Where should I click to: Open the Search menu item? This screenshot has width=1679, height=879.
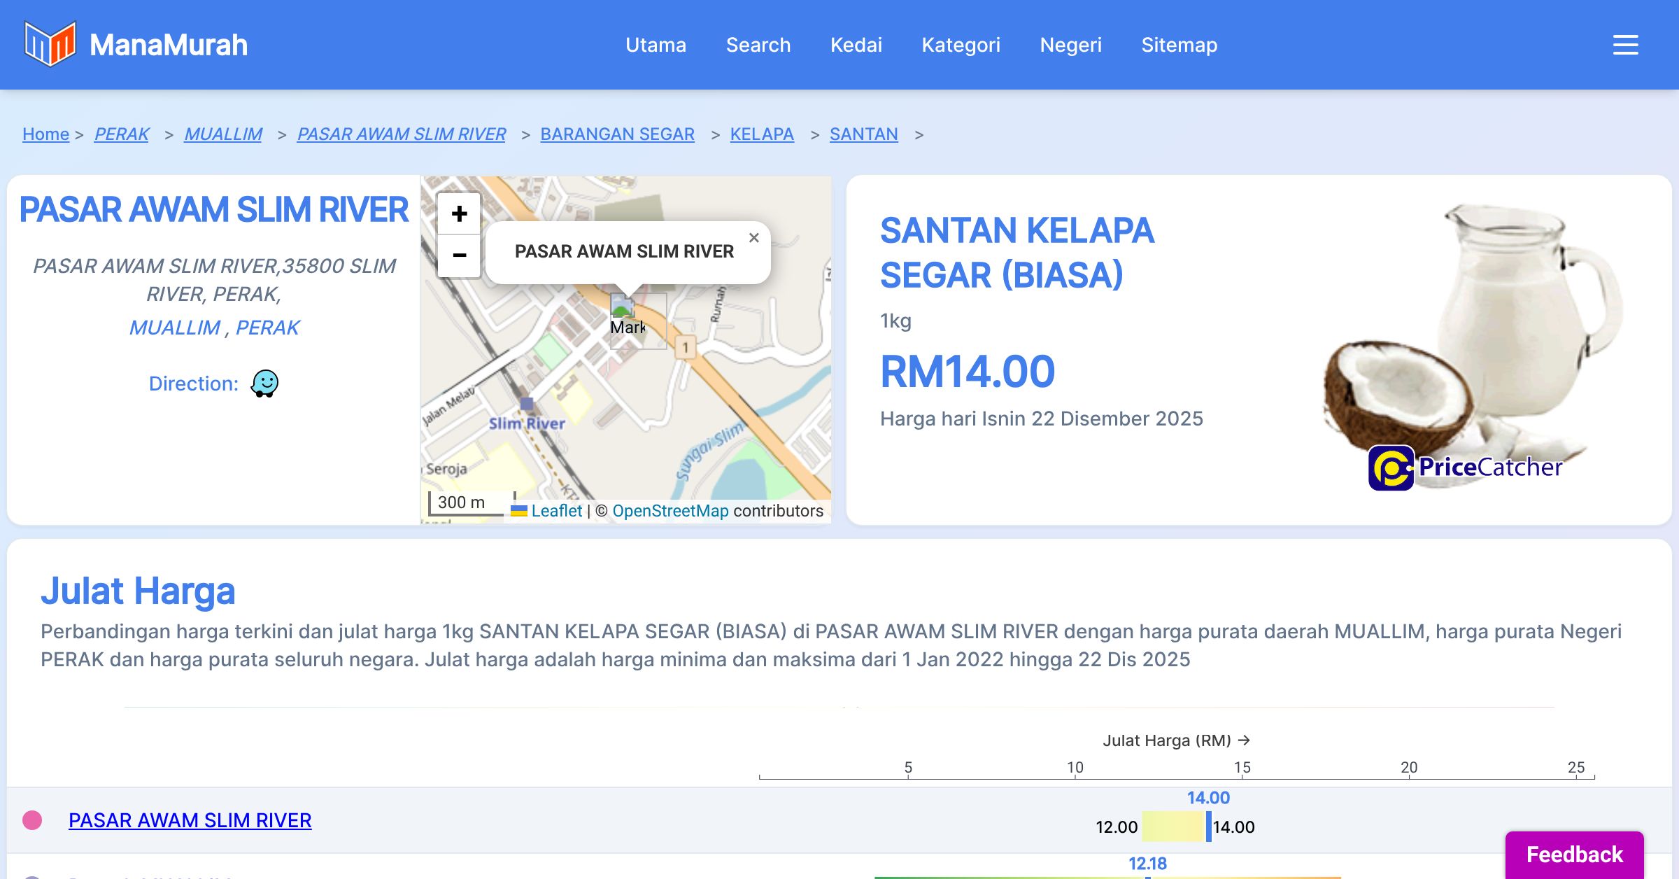(758, 45)
